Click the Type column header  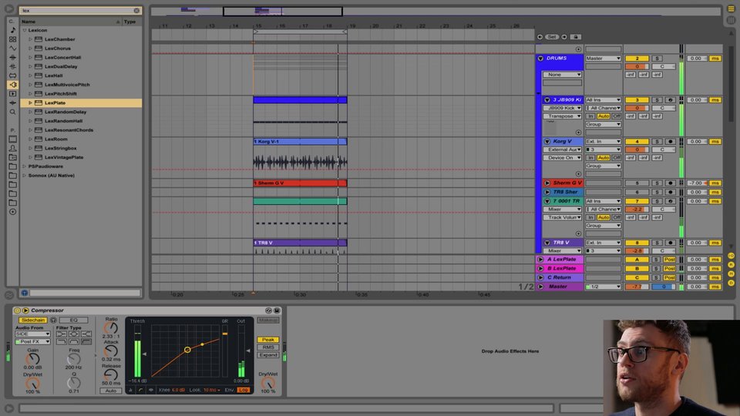(132, 22)
